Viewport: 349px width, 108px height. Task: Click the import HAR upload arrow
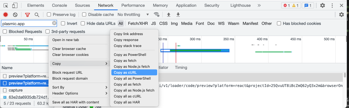click(169, 15)
